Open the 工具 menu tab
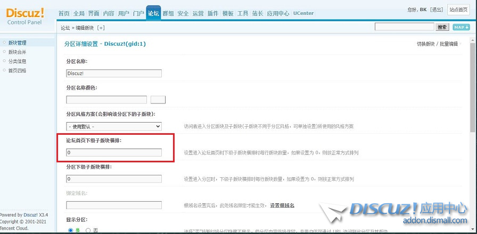The image size is (477, 234). (243, 13)
